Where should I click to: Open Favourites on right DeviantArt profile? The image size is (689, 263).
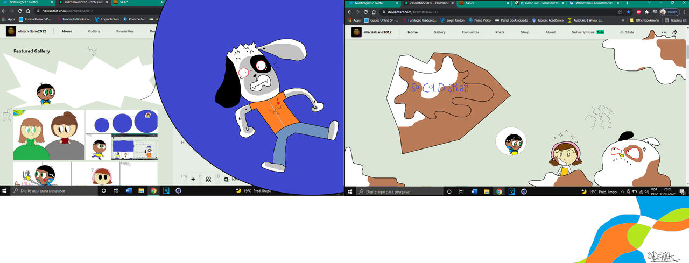click(470, 32)
